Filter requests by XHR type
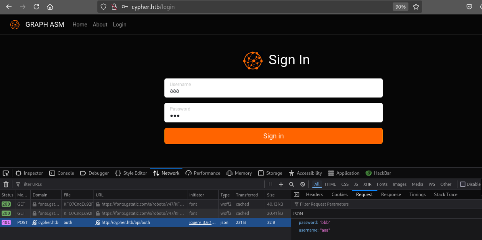Screen dimensions: 482x240 (367, 184)
